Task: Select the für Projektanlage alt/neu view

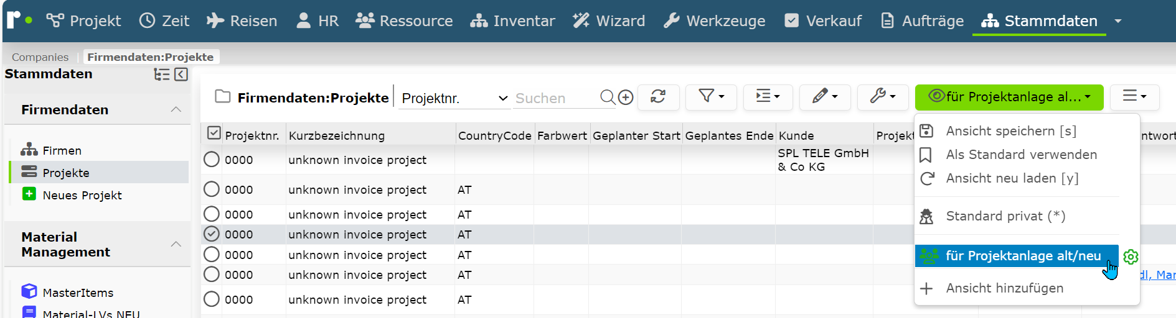Action: (1016, 256)
